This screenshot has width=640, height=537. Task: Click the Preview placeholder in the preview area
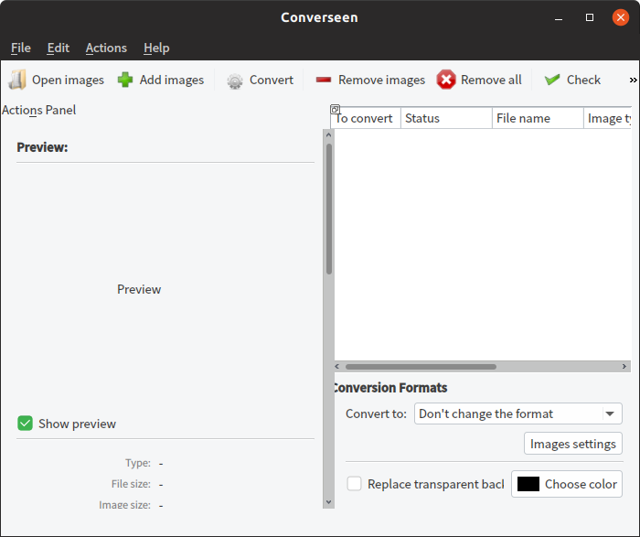pyautogui.click(x=139, y=289)
